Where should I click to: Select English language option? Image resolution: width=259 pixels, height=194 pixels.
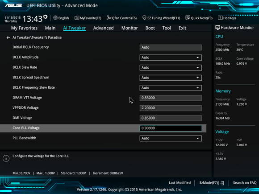(63, 18)
